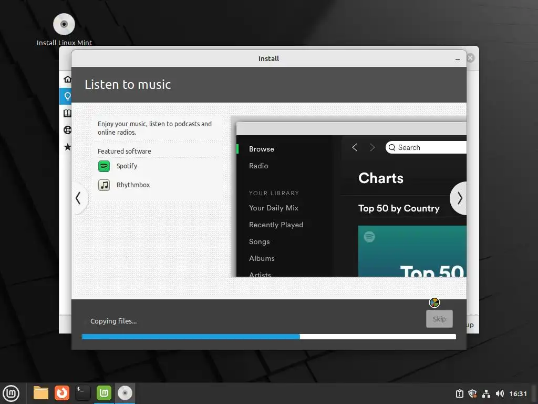Open the Linux Mint start menu
Image resolution: width=538 pixels, height=404 pixels.
coord(12,393)
